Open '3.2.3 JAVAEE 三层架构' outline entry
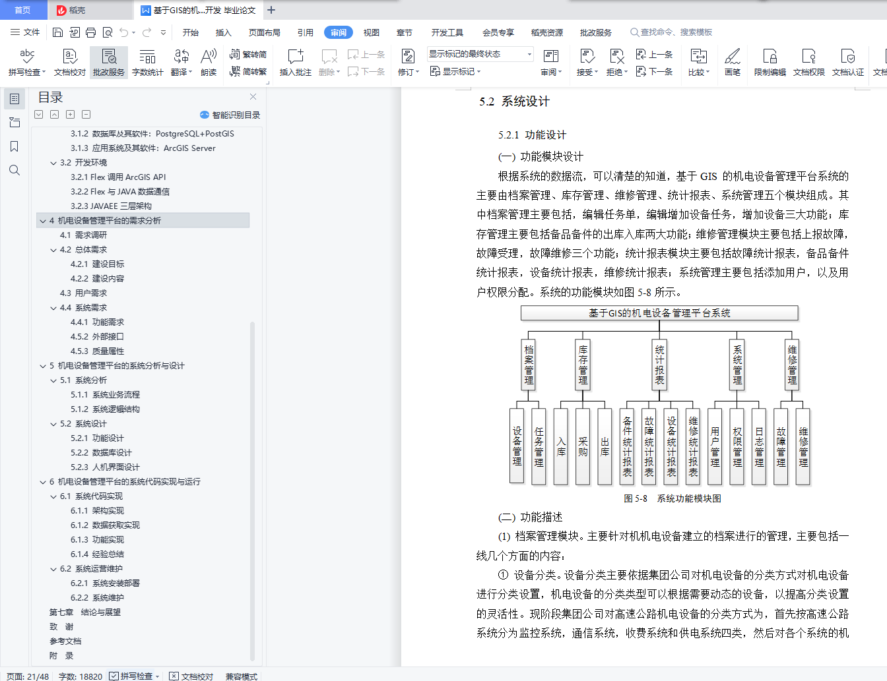This screenshot has height=681, width=887. click(111, 206)
